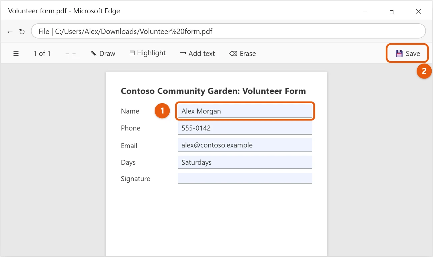Image resolution: width=433 pixels, height=257 pixels.
Task: Choose the Add text tool
Action: (197, 54)
